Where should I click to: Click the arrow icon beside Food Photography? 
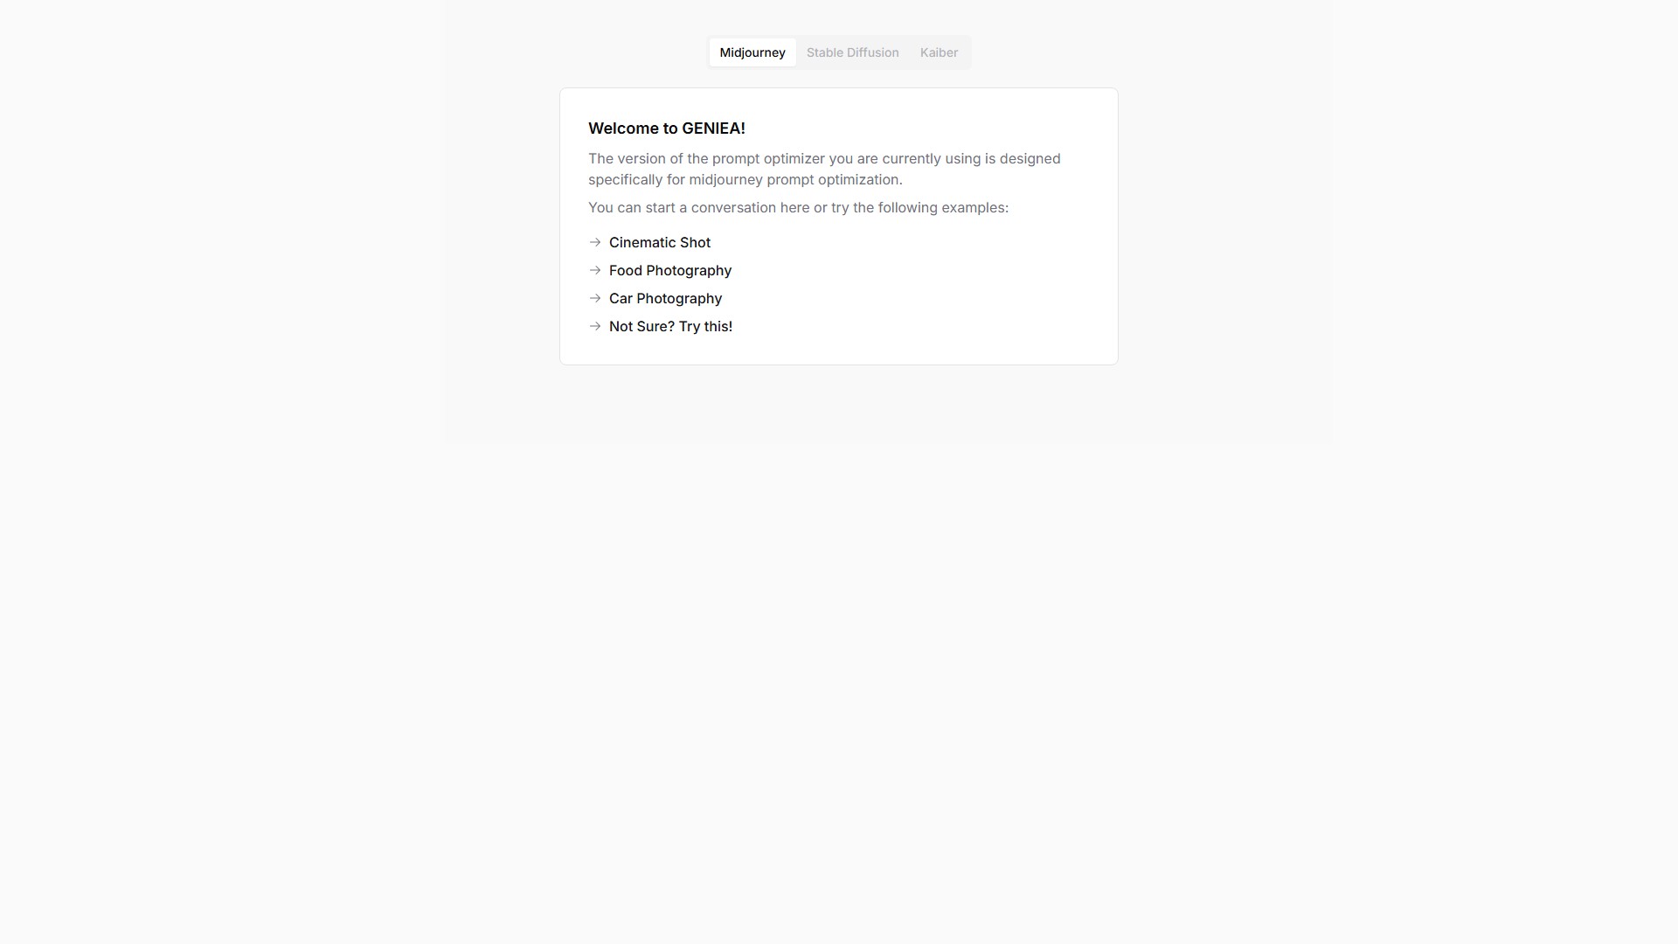pos(595,270)
